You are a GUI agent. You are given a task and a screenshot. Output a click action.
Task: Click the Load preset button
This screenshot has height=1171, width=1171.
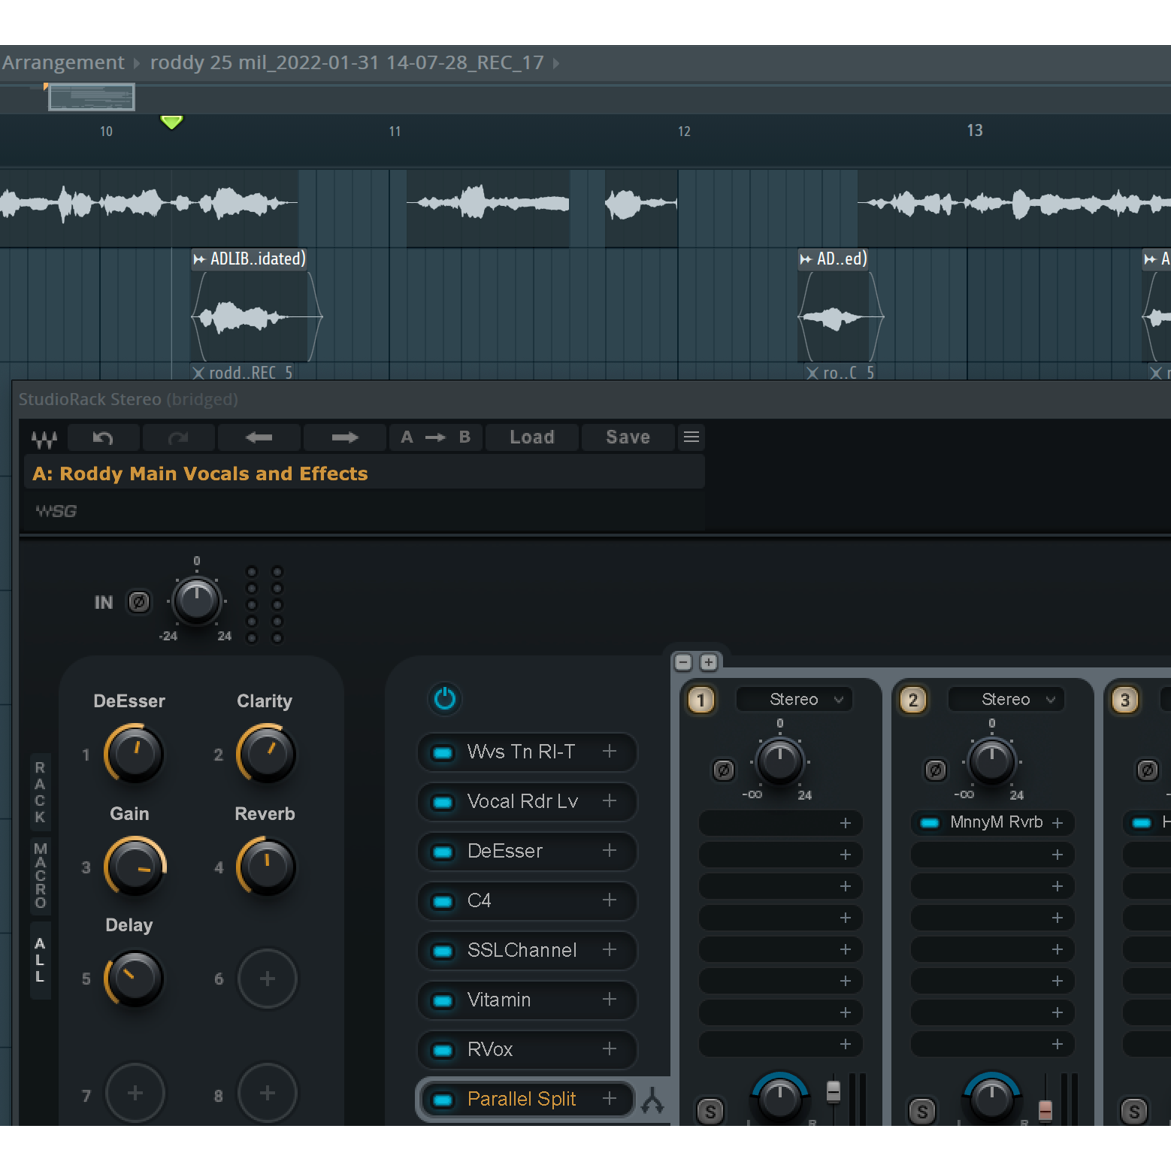click(532, 437)
